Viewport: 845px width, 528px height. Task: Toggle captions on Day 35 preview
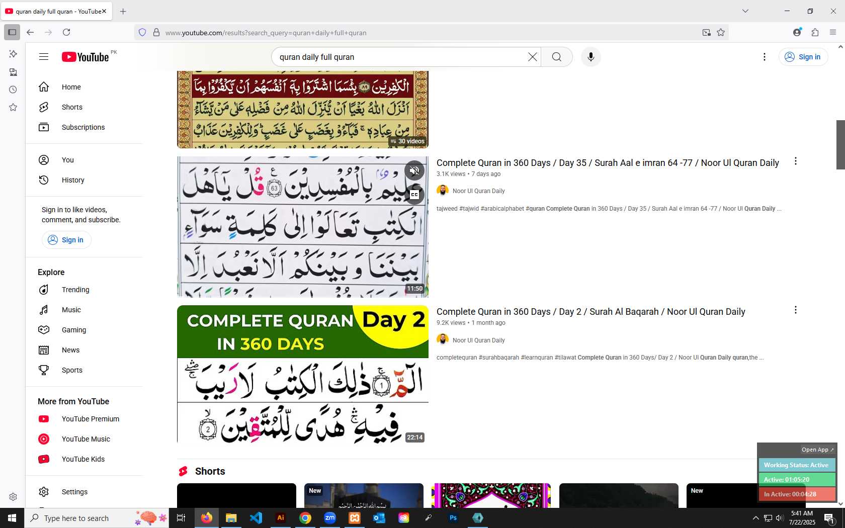(x=414, y=195)
